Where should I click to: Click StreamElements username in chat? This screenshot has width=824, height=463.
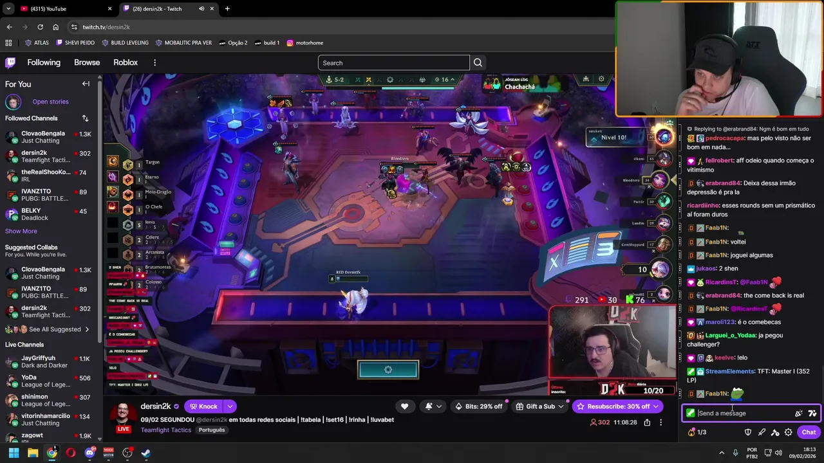pyautogui.click(x=729, y=371)
